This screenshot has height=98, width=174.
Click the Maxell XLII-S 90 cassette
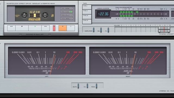pyautogui.click(x=35, y=14)
